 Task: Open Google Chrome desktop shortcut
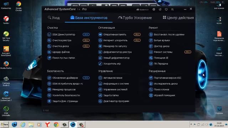(x=19, y=6)
